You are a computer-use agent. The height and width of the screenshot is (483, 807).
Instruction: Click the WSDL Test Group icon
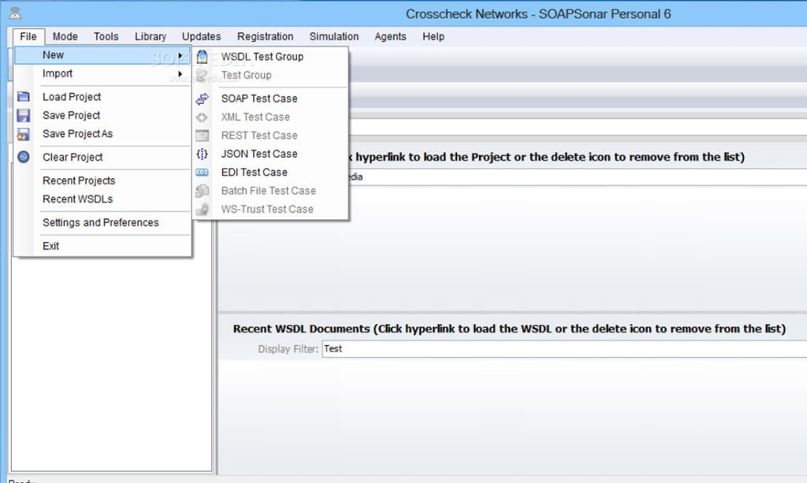pos(203,57)
